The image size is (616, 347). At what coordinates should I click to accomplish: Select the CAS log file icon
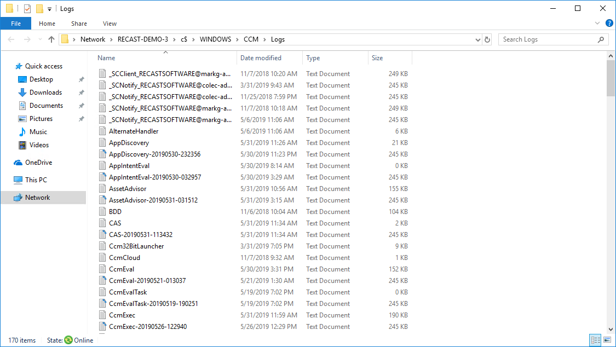pyautogui.click(x=102, y=223)
